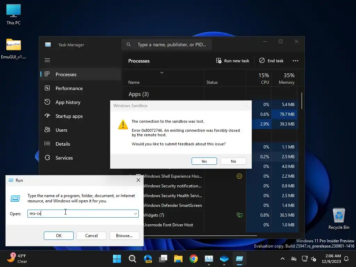Close the Run dialog with X
This screenshot has width=356, height=267.
[138, 180]
